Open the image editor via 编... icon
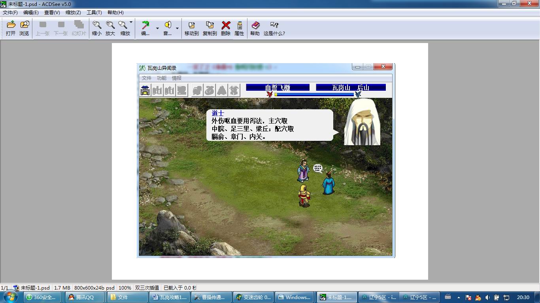This screenshot has height=303, width=540. point(145,28)
